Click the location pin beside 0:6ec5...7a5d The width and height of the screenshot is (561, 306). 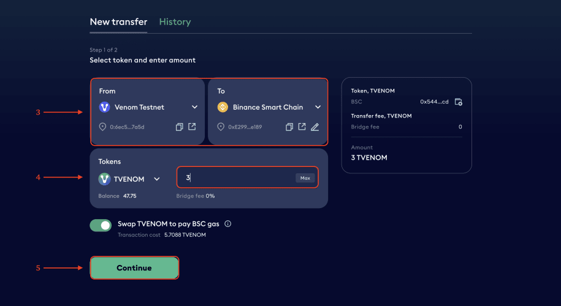[x=102, y=127]
